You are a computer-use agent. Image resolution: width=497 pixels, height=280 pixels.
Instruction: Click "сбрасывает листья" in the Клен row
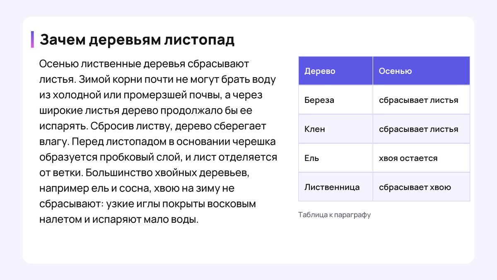point(421,129)
